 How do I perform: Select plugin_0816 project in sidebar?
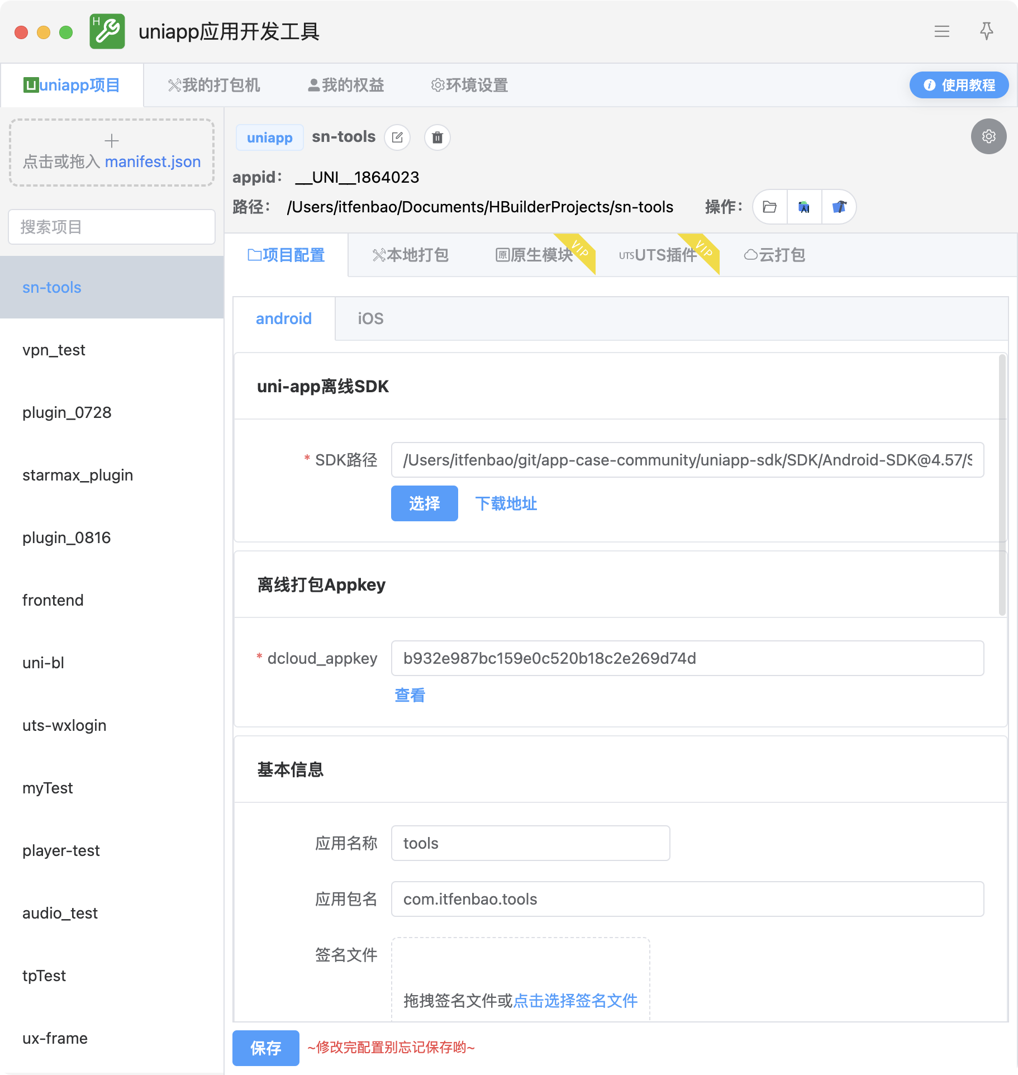(x=112, y=537)
